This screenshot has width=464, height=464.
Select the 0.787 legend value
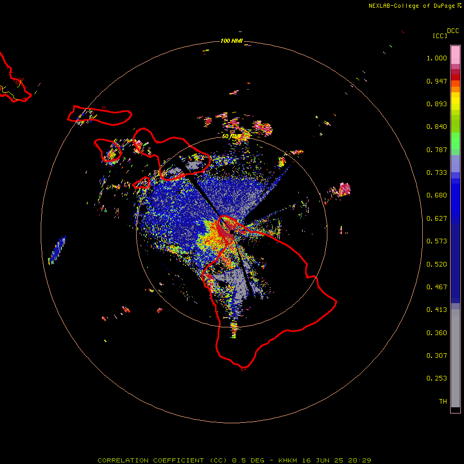437,150
